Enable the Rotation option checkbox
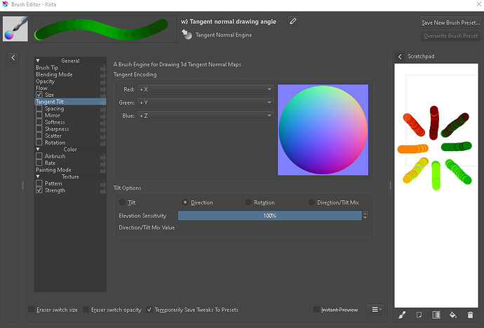This screenshot has width=484, height=328. click(39, 142)
